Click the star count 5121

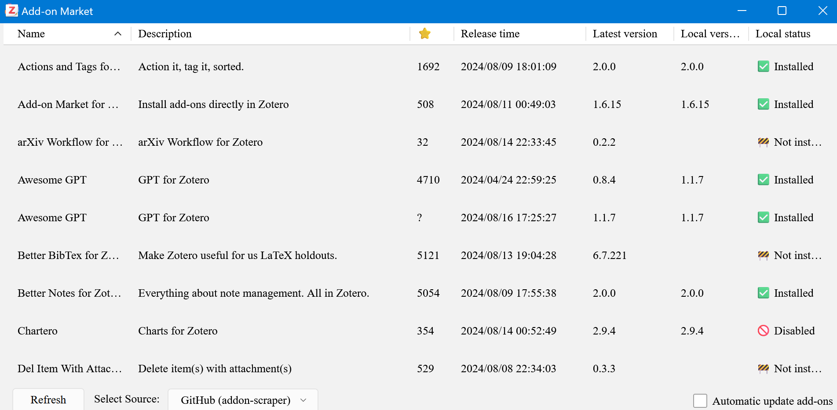tap(428, 255)
